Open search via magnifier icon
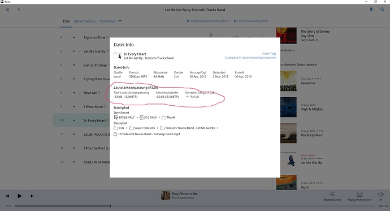 pos(382,10)
